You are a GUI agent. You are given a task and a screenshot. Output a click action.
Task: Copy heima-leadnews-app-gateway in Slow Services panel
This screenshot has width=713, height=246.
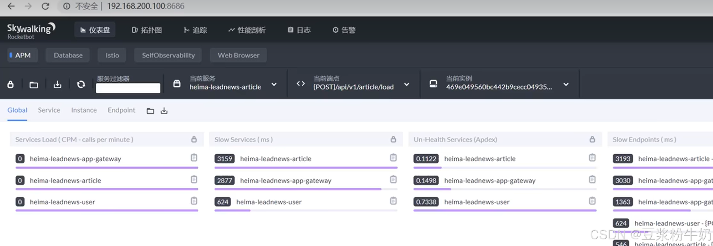pos(393,179)
